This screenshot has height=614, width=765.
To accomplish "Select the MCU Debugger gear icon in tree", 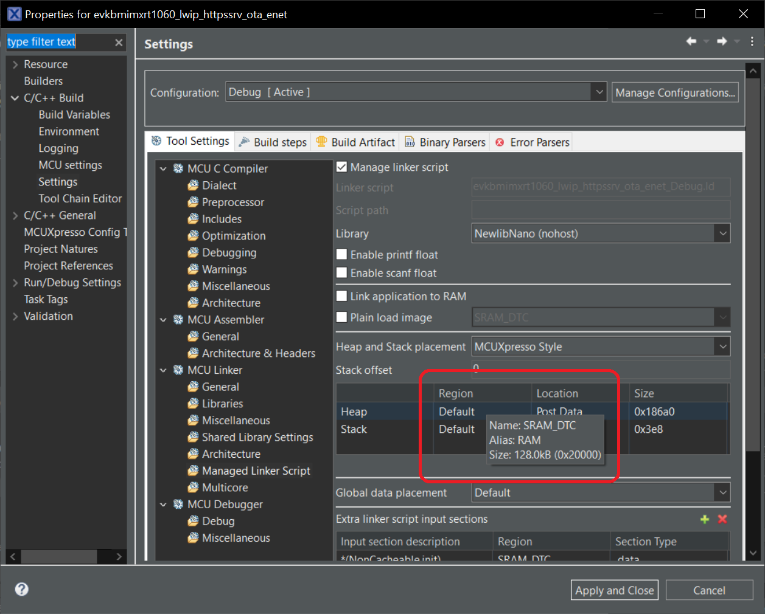I will pos(178,504).
